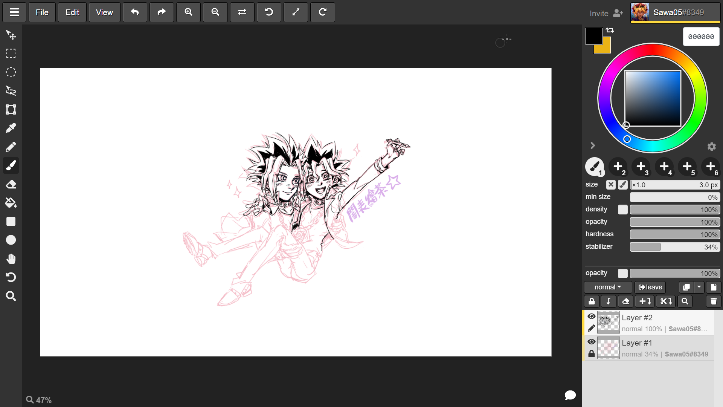Click the brush opacity slider
This screenshot has height=407, width=723.
(x=675, y=222)
